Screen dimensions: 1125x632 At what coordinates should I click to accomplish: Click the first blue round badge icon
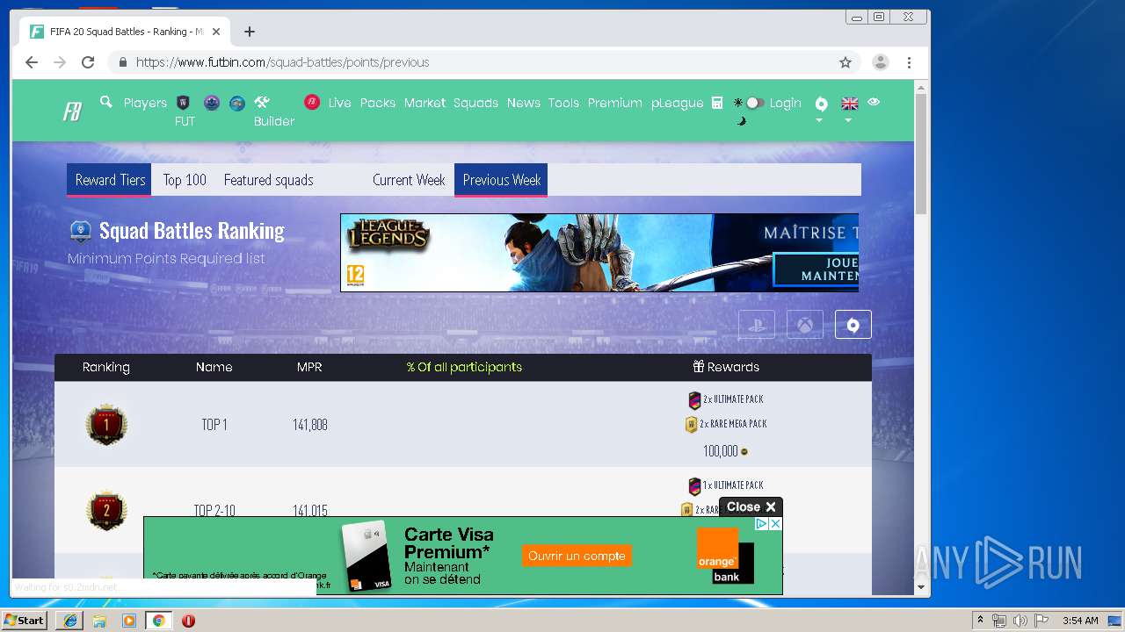[211, 103]
